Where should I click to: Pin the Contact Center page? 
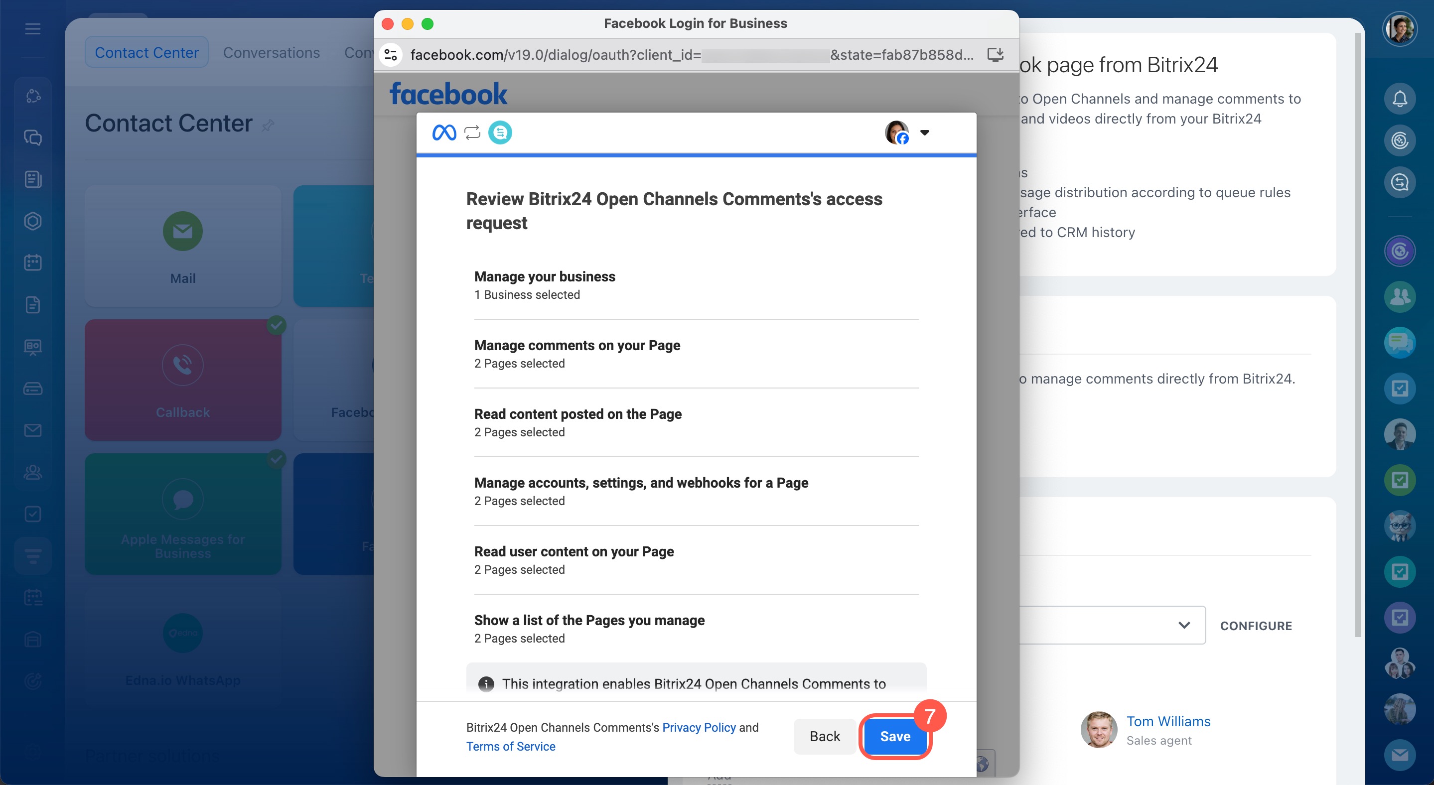coord(268,125)
